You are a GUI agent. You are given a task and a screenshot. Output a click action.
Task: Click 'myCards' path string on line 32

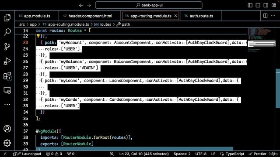[x=69, y=99]
